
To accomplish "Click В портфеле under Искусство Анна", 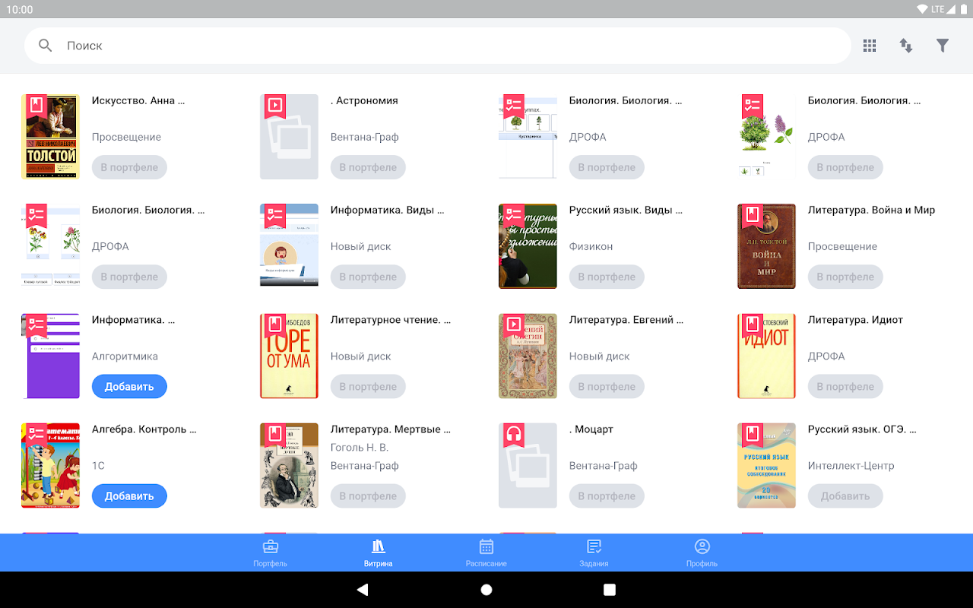I will (x=129, y=167).
